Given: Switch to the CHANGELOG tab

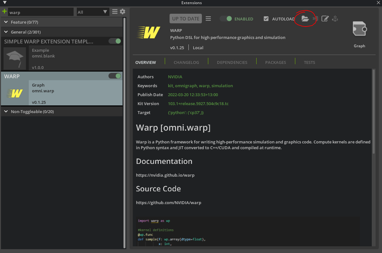Looking at the screenshot, I should pyautogui.click(x=186, y=62).
